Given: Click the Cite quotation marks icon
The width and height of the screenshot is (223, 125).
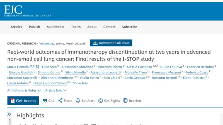Looking at the screenshot, I should pyautogui.click(x=45, y=101).
